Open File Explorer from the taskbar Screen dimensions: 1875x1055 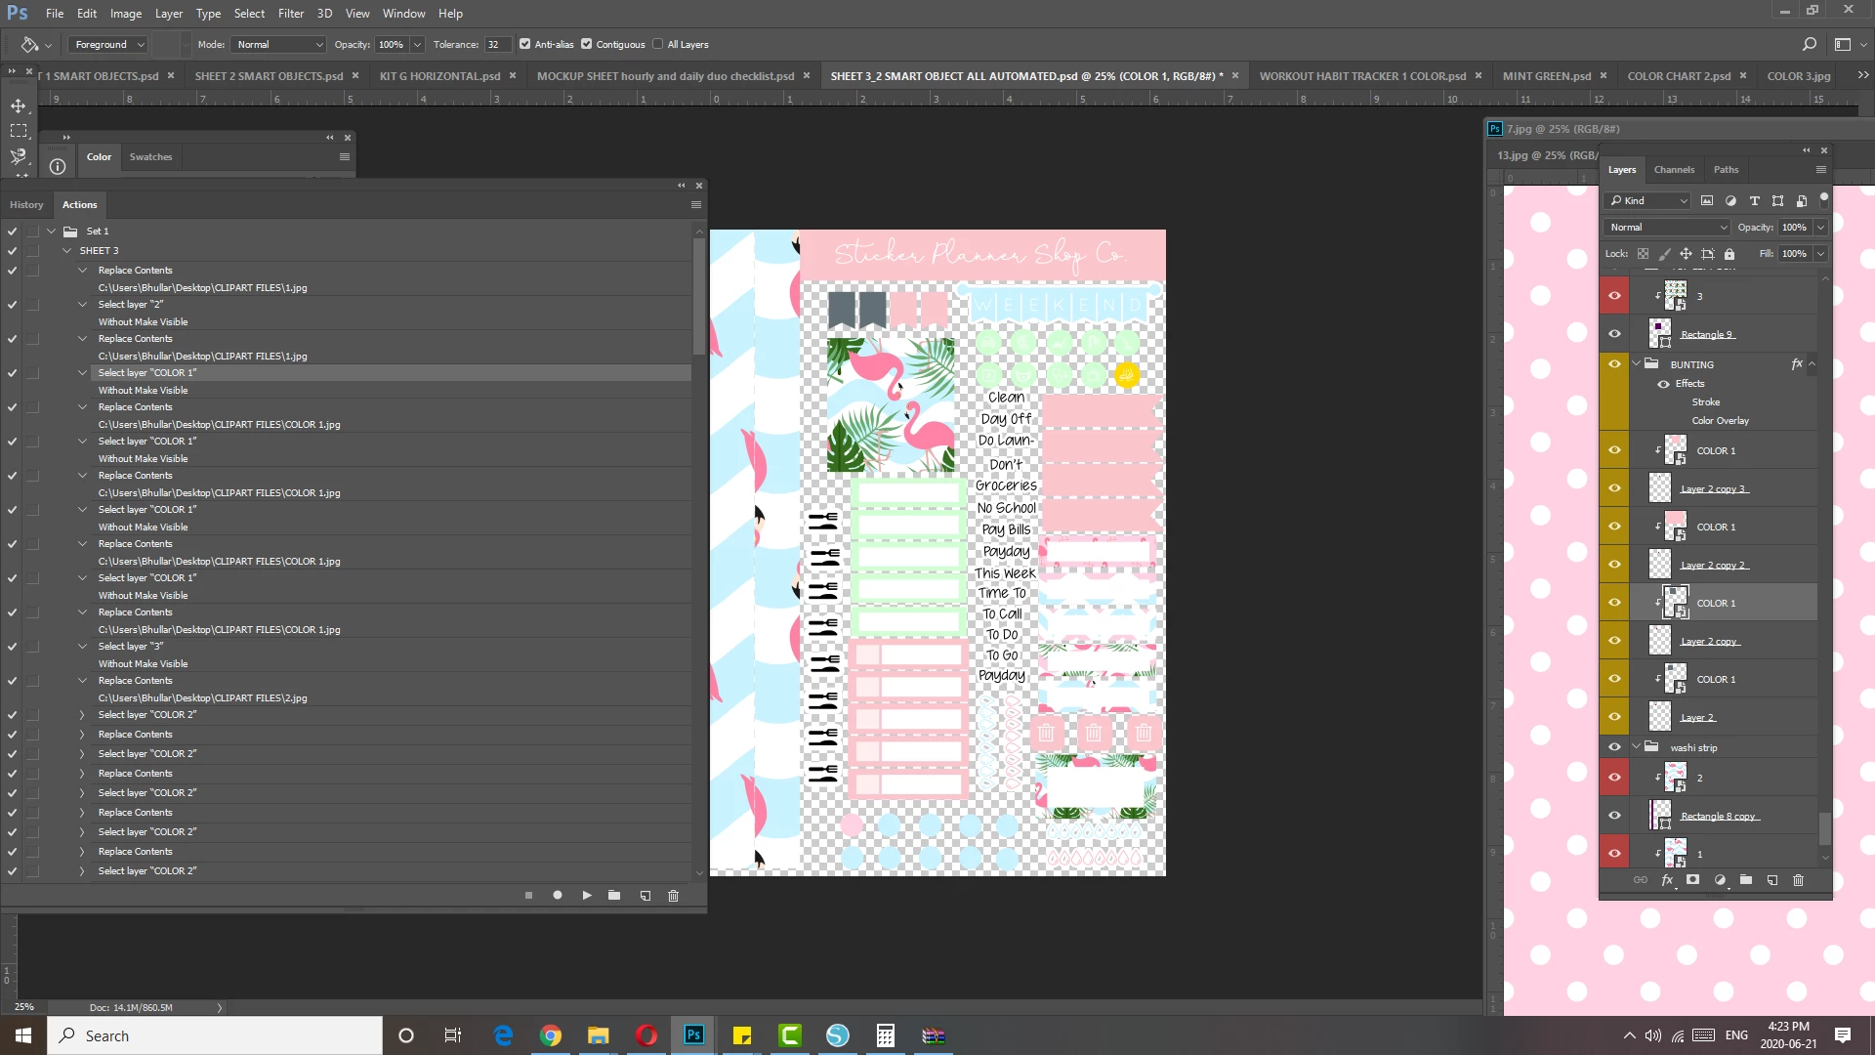(598, 1035)
